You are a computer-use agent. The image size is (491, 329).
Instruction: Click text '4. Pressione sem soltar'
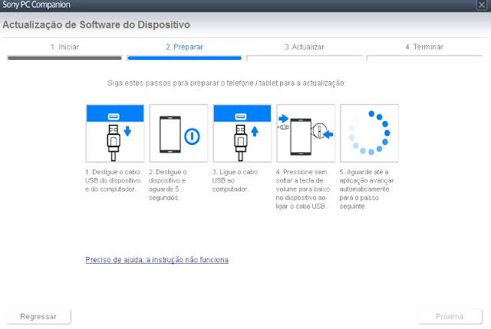303,189
